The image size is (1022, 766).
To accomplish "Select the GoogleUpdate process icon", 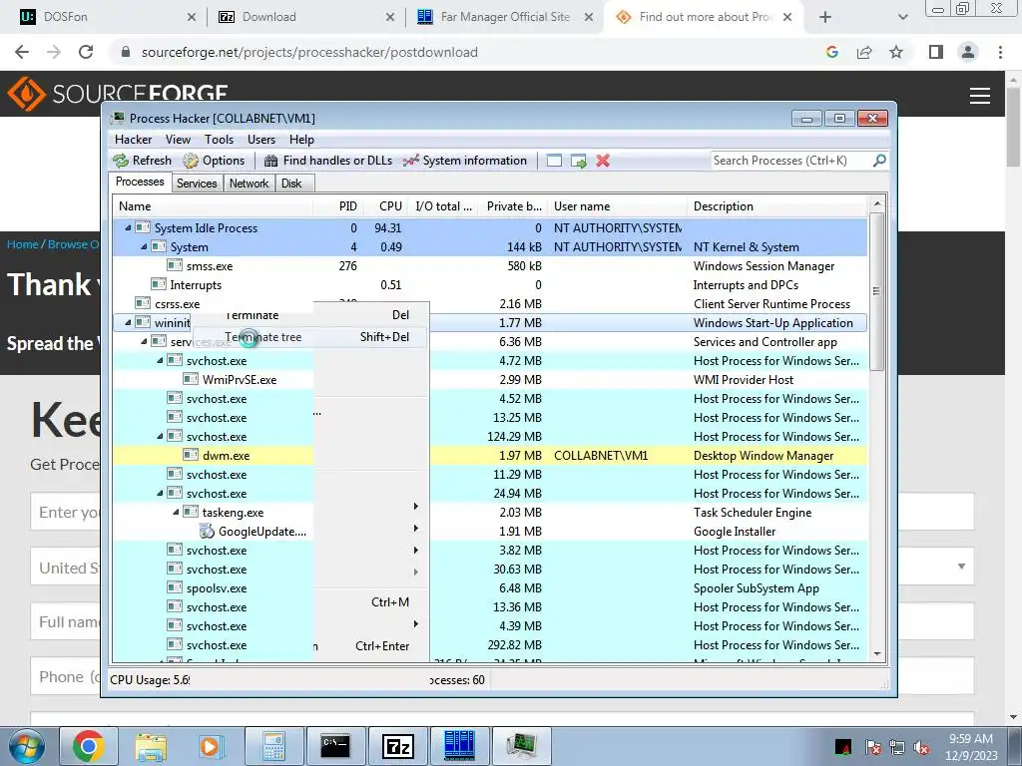I will tap(207, 531).
